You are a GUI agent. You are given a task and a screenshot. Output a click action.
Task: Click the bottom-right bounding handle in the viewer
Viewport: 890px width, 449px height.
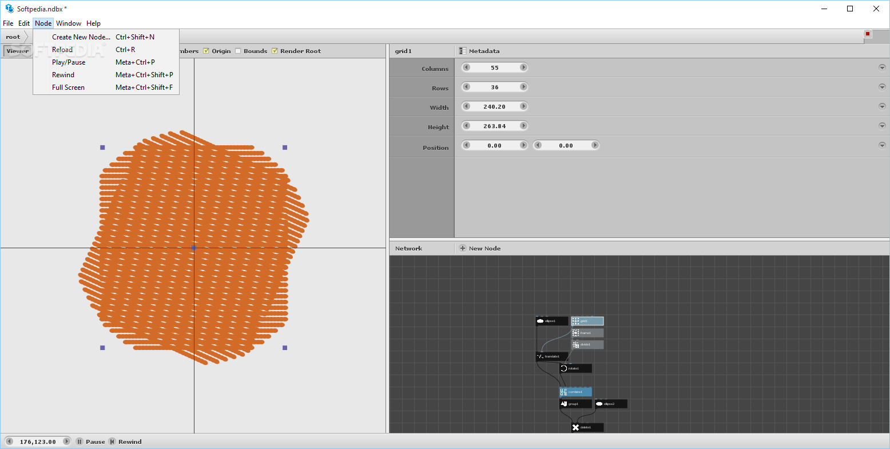point(285,347)
